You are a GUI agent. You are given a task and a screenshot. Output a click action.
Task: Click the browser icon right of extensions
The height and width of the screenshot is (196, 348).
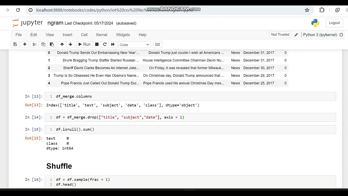click(337, 10)
